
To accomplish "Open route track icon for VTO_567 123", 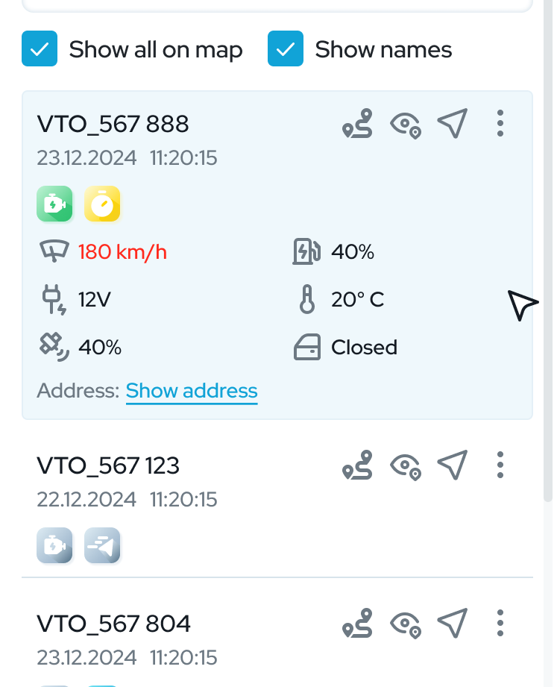I will (x=357, y=465).
